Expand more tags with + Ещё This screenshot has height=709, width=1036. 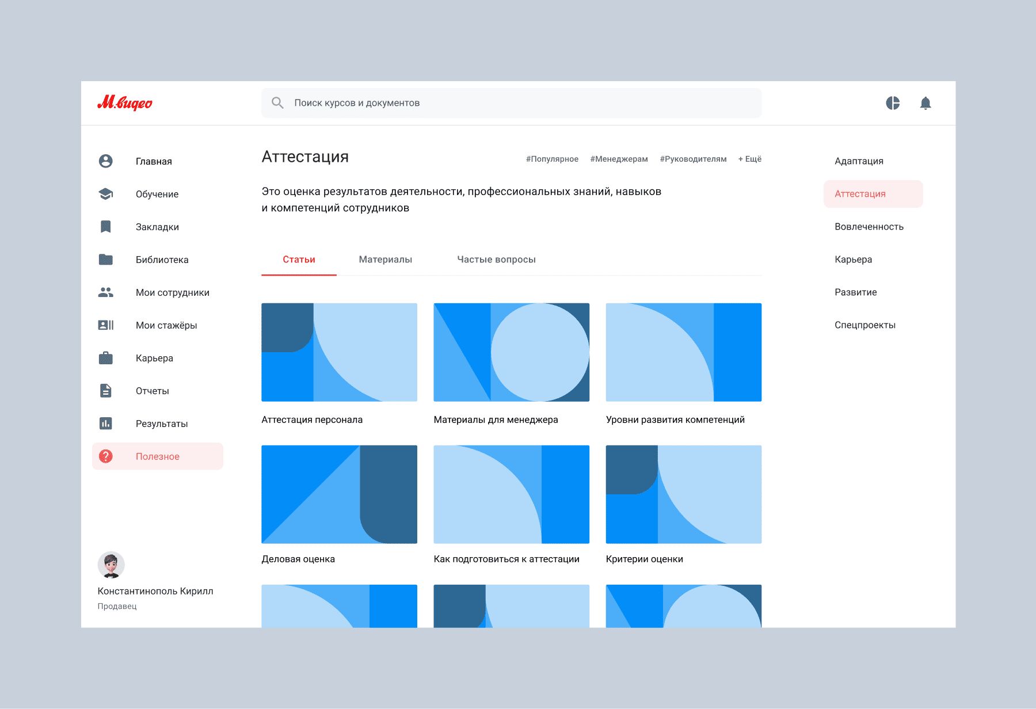(x=749, y=159)
